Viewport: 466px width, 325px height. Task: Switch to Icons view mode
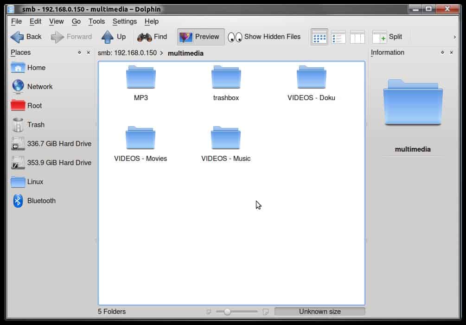(319, 37)
